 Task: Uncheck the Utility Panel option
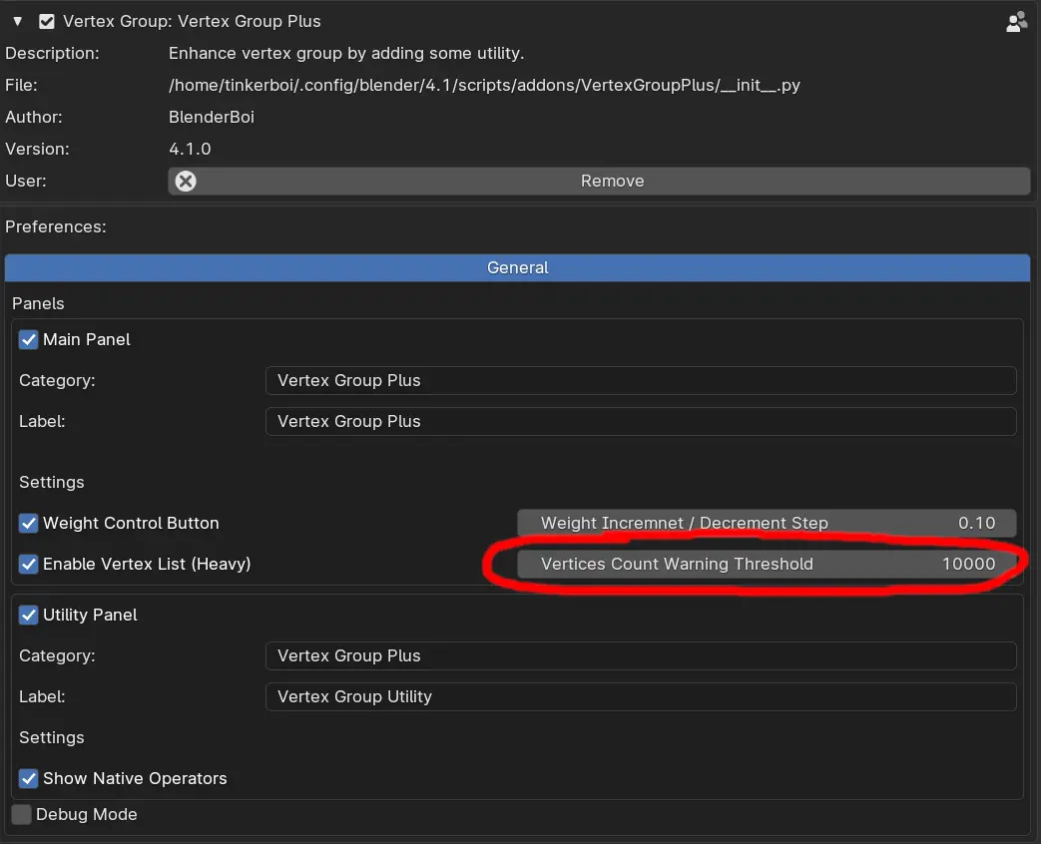(28, 615)
